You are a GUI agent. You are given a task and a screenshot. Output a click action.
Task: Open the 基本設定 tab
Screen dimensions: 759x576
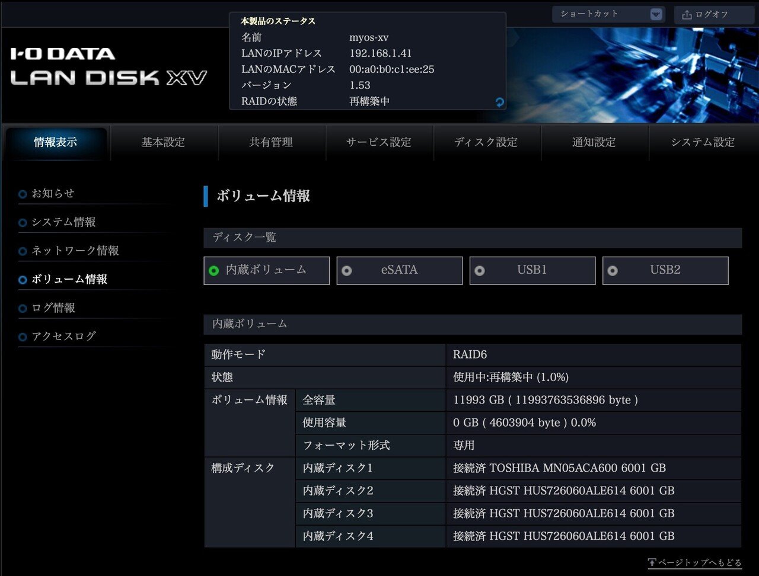163,142
